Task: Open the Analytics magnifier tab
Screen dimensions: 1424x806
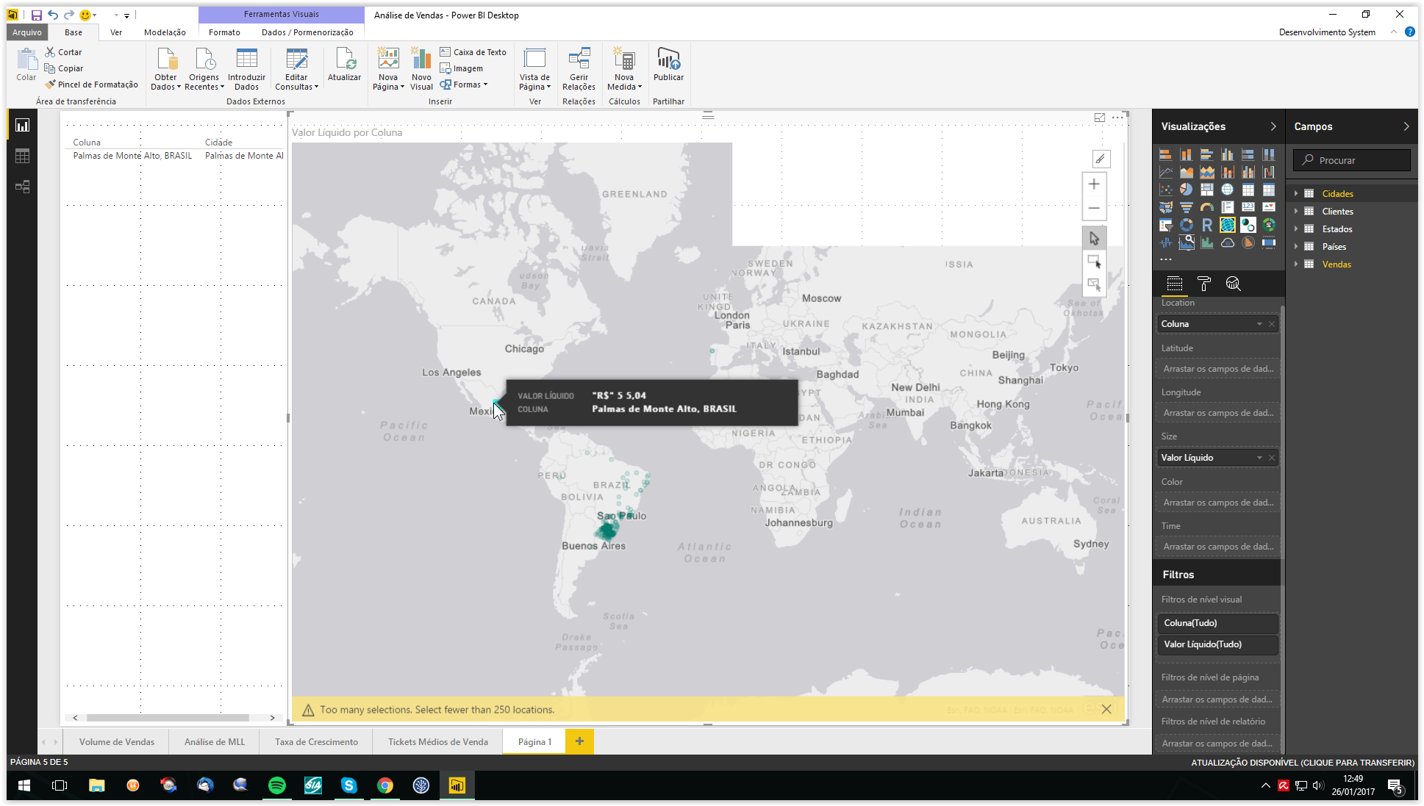Action: coord(1233,284)
